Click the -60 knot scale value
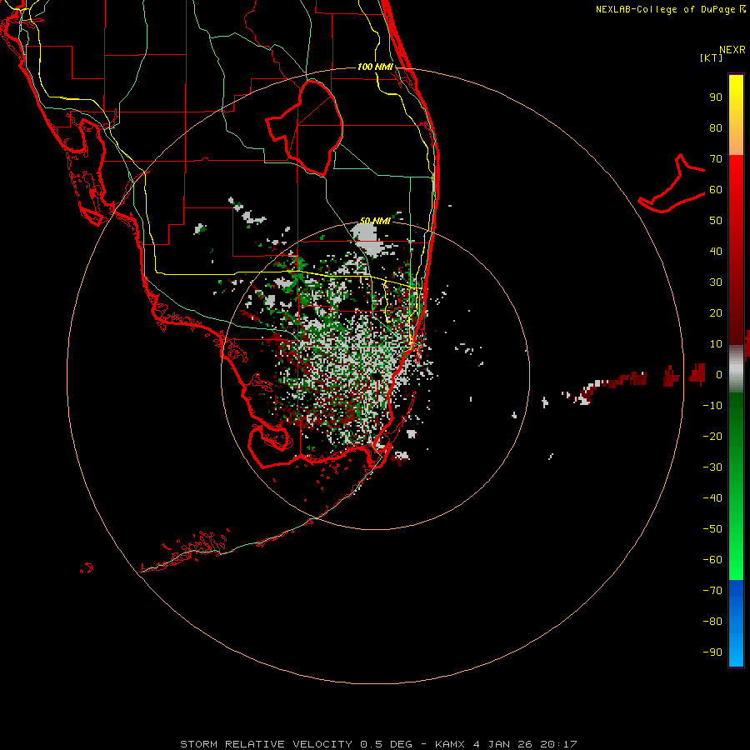This screenshot has height=750, width=750. point(712,560)
